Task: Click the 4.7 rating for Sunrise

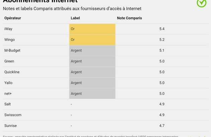Action: pos(162,126)
